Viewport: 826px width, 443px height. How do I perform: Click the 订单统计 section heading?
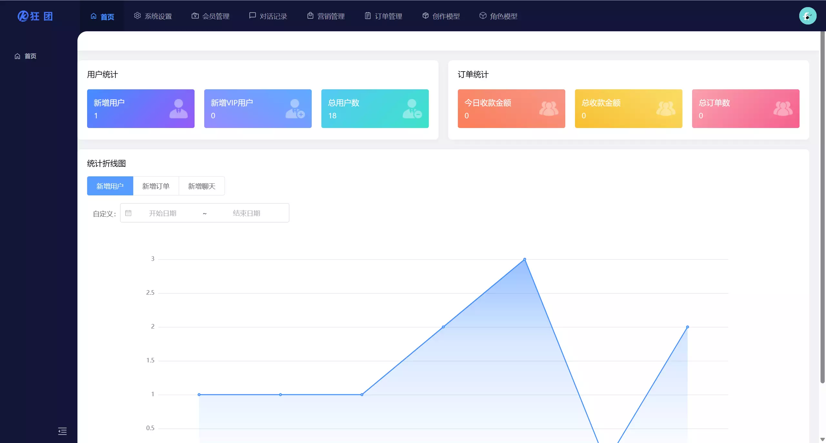pyautogui.click(x=473, y=74)
